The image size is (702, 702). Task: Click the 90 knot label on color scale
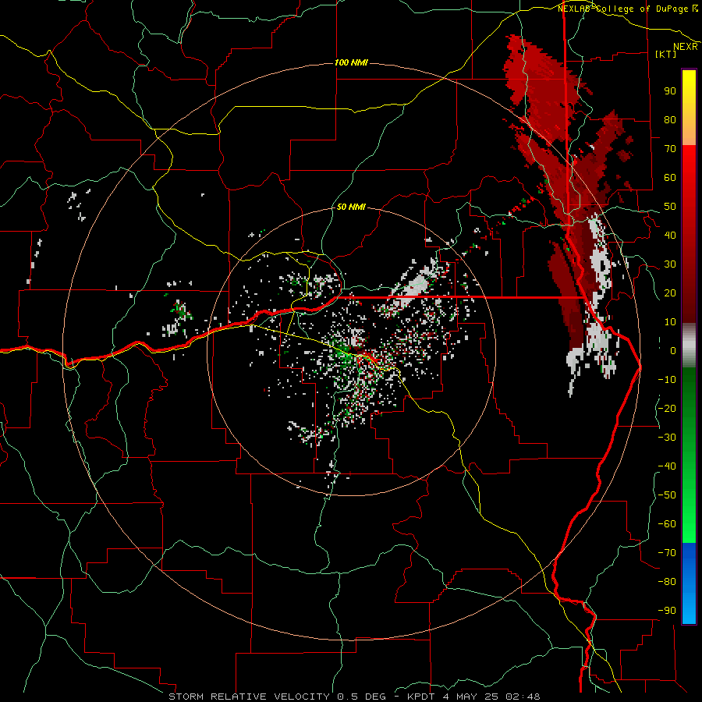(x=670, y=91)
